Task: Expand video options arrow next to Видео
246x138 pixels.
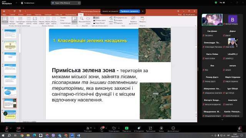Action: (x=23, y=128)
